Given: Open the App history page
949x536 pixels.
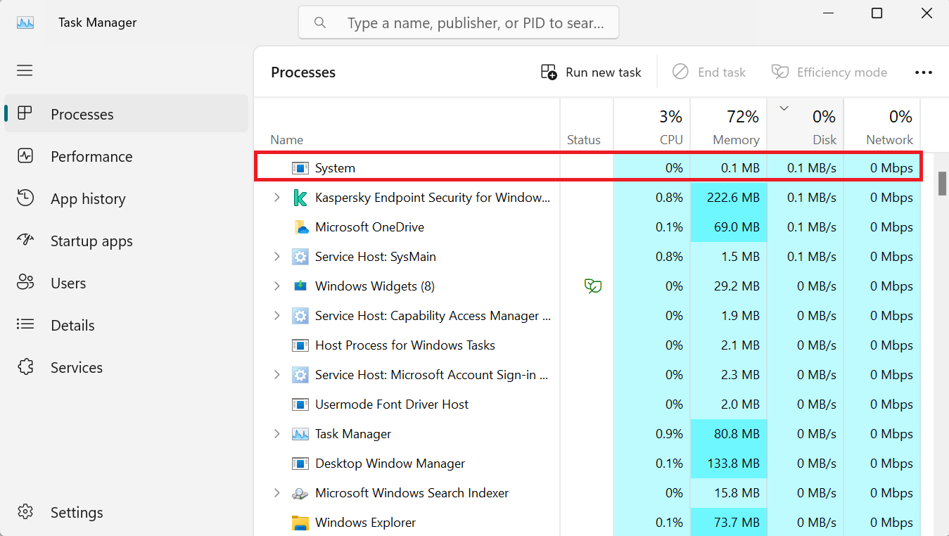Looking at the screenshot, I should point(127,198).
